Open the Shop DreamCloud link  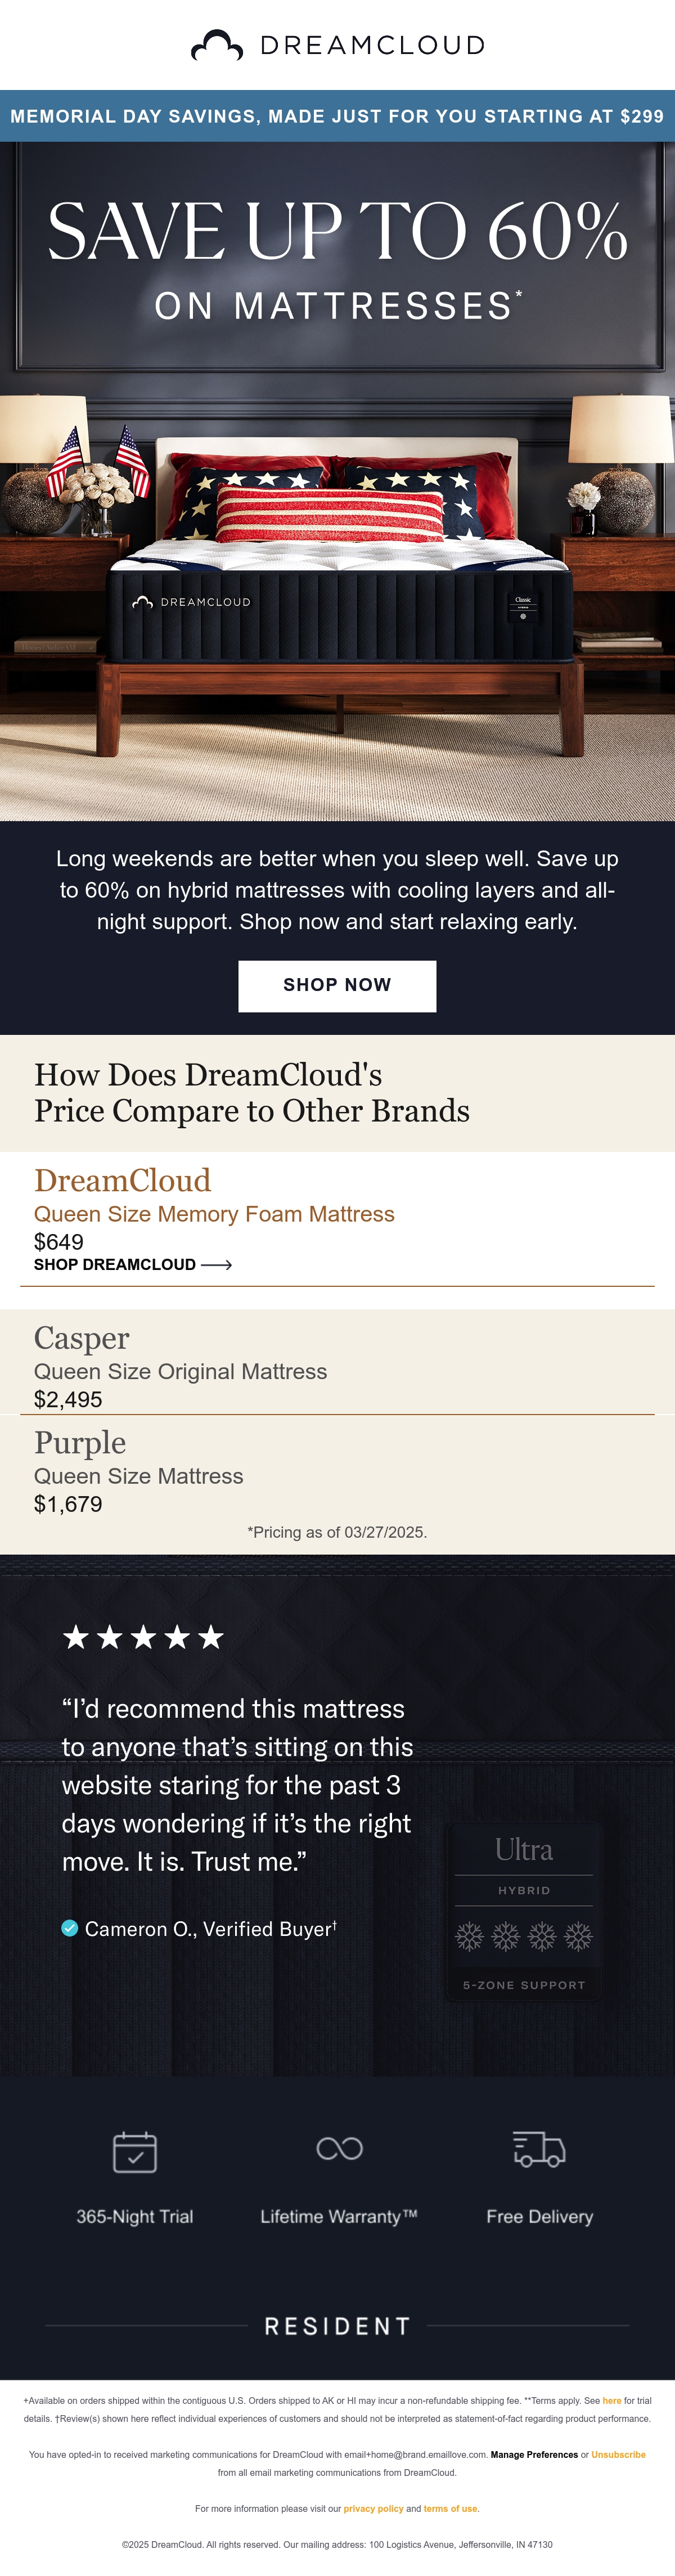point(133,1265)
